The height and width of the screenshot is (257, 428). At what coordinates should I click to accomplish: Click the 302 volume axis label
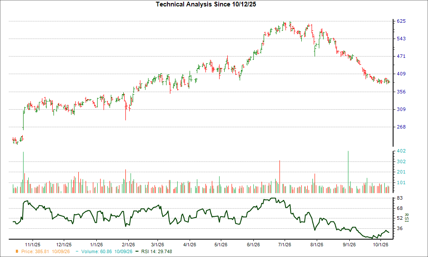coord(401,161)
